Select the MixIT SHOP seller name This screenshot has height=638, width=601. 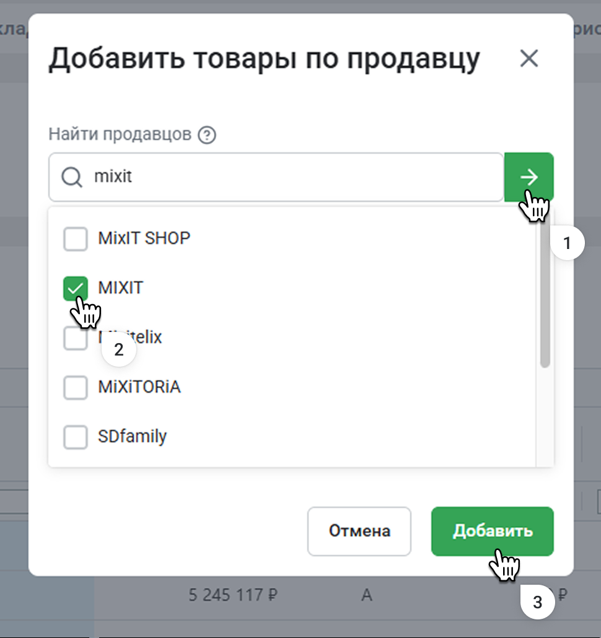tap(144, 238)
